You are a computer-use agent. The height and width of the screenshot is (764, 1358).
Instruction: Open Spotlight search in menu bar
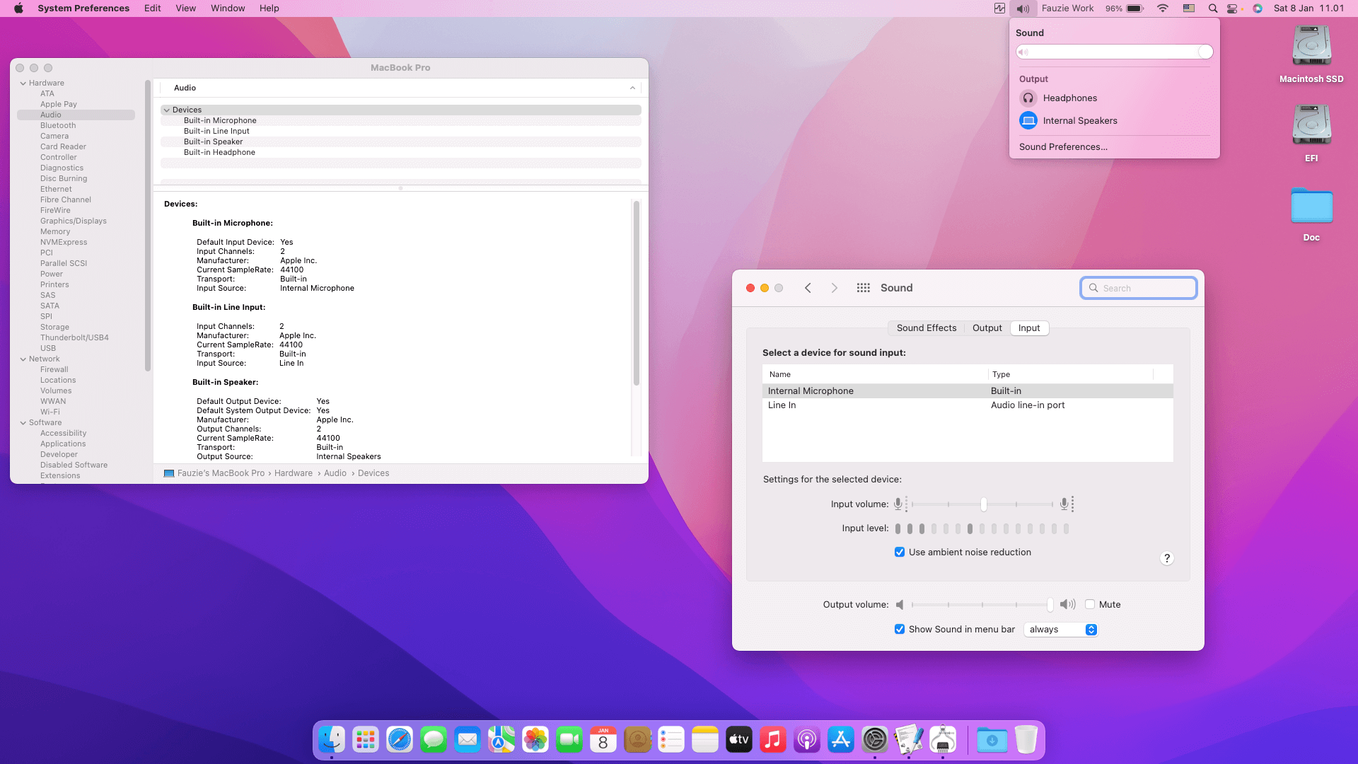[x=1213, y=8]
